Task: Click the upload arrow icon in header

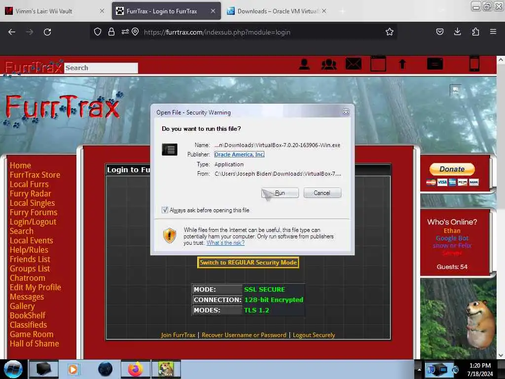Action: tap(402, 64)
